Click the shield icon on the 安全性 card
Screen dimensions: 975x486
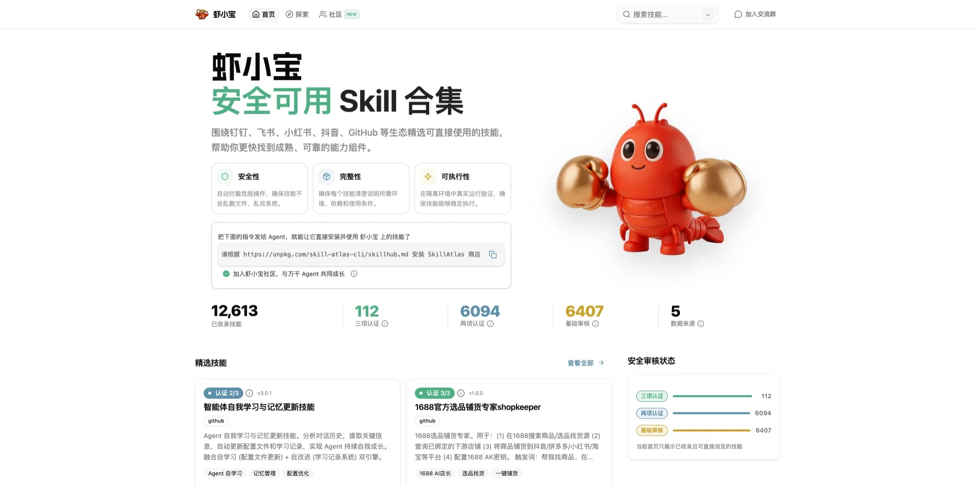pos(225,176)
